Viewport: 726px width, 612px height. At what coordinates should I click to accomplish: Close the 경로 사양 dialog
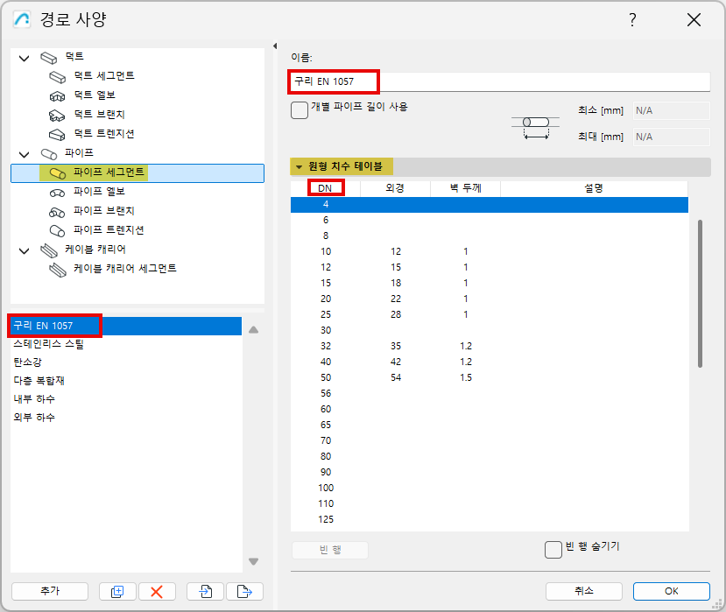pos(694,20)
